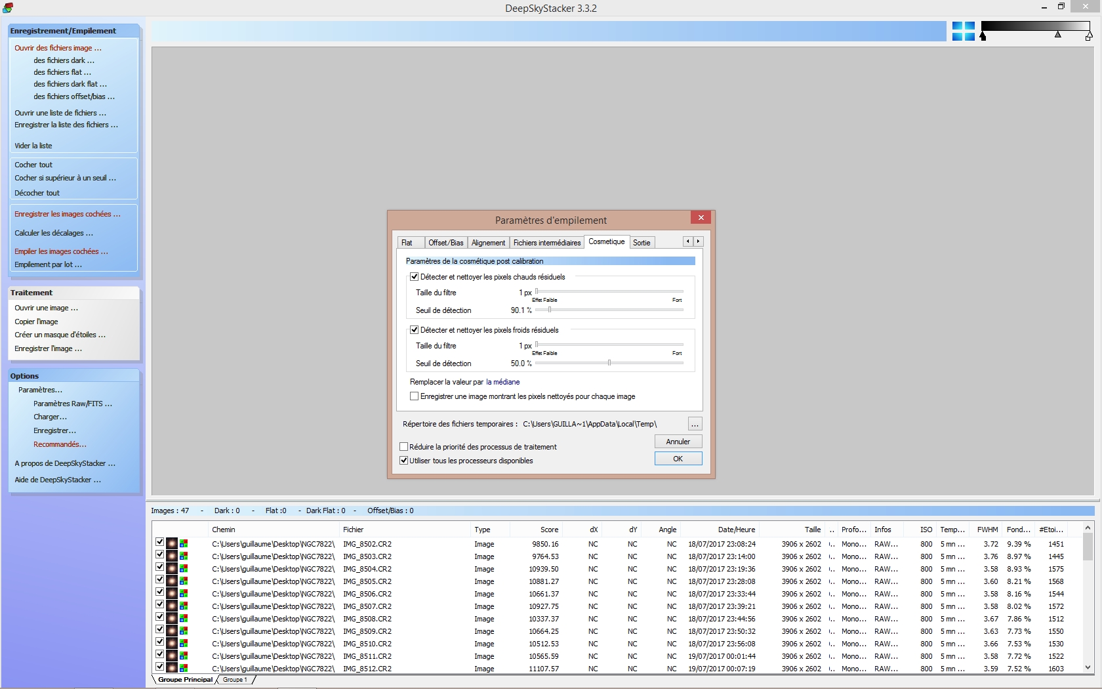The image size is (1102, 689).
Task: Click hot pixel 'Taille du filtre' slider
Action: [609, 291]
